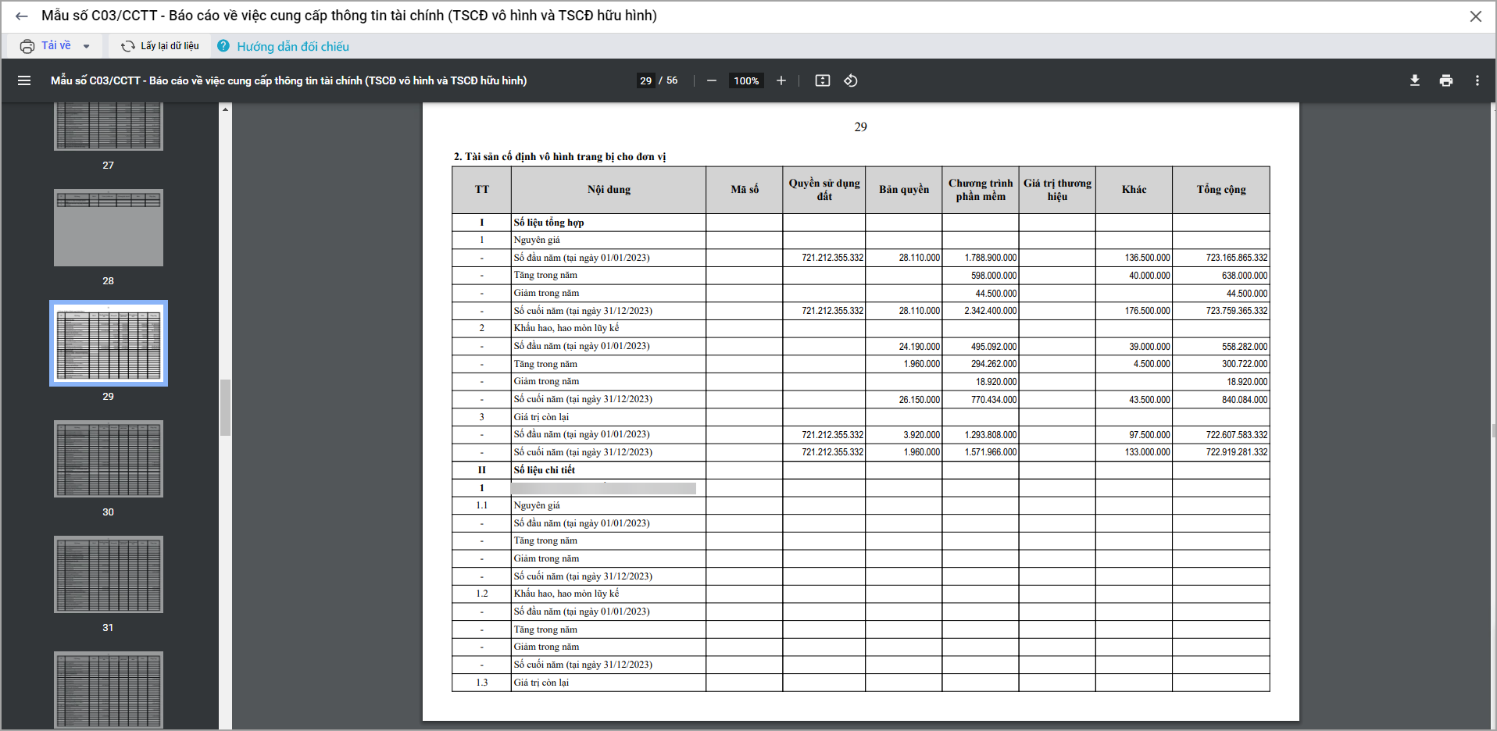Print the document with the printer icon
The width and height of the screenshot is (1497, 731).
[x=1445, y=80]
